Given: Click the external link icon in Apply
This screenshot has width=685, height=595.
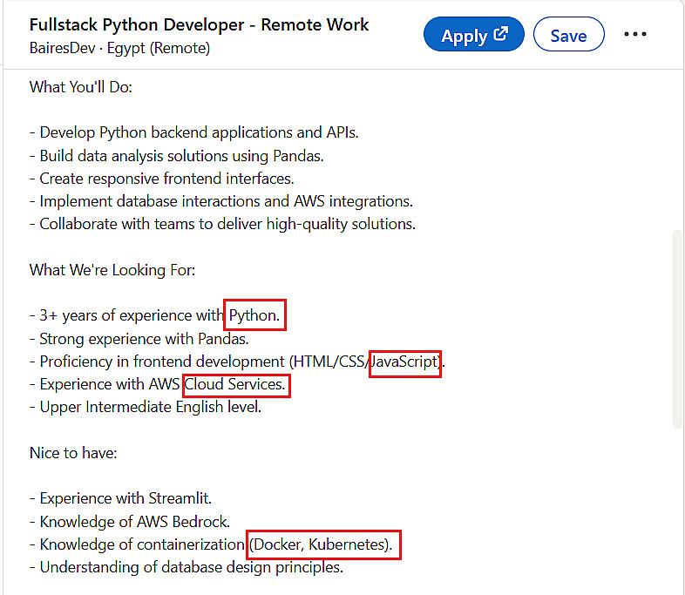Looking at the screenshot, I should point(500,35).
